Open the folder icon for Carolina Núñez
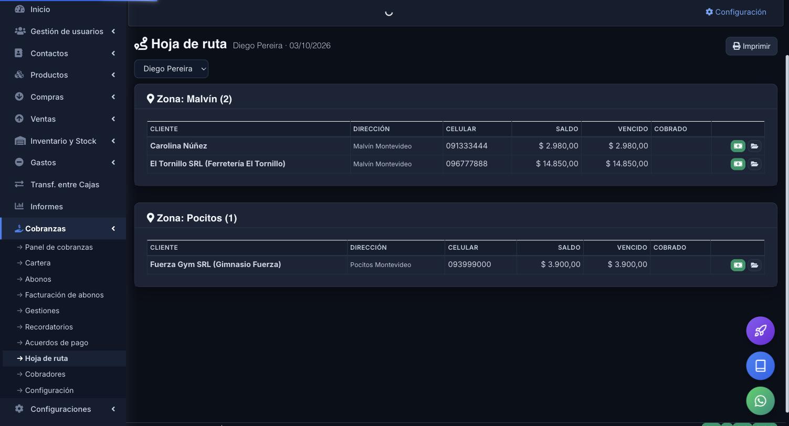This screenshot has width=789, height=426. [x=754, y=146]
